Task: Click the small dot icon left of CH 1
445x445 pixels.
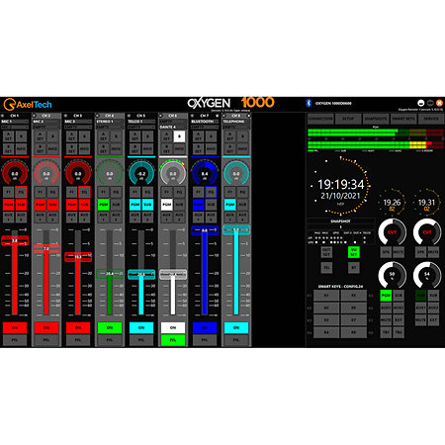Action: [3, 116]
